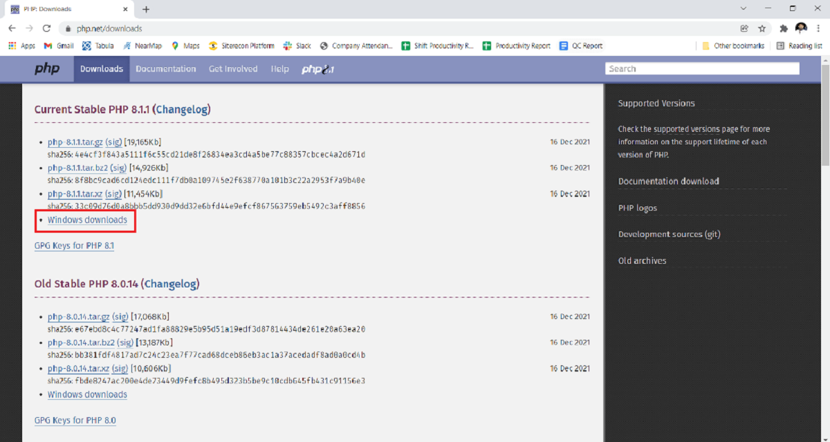
Task: Click the php logo in navbar
Action: point(47,69)
